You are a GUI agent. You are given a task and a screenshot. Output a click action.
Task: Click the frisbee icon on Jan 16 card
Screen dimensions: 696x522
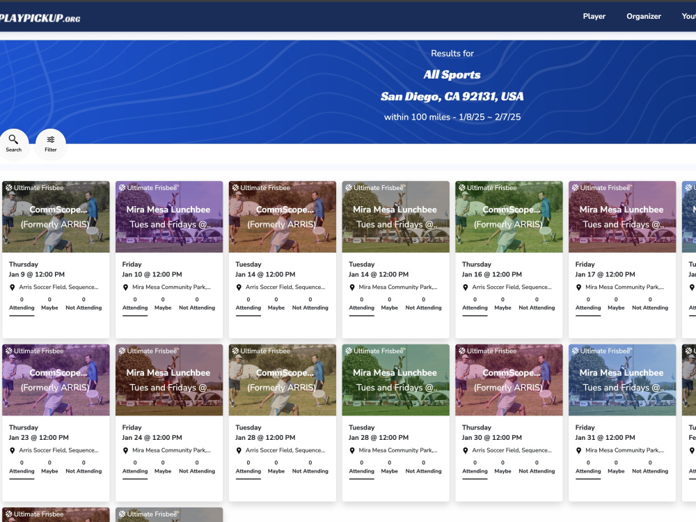[461, 188]
